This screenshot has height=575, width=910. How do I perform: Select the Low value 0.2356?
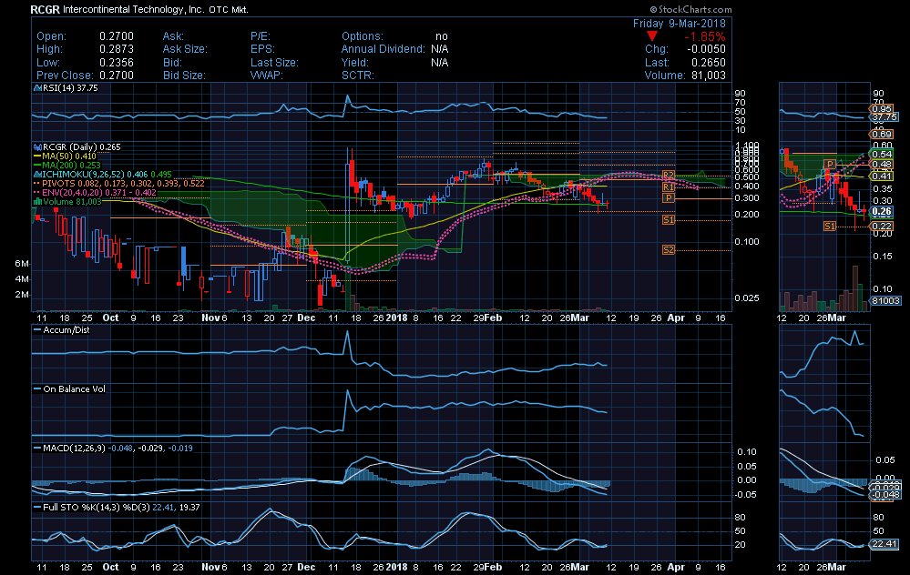[116, 63]
